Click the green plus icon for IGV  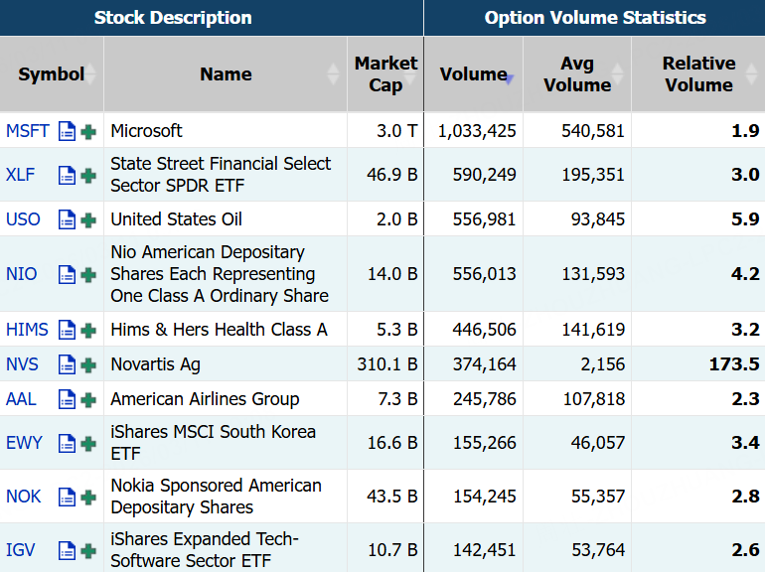click(88, 550)
